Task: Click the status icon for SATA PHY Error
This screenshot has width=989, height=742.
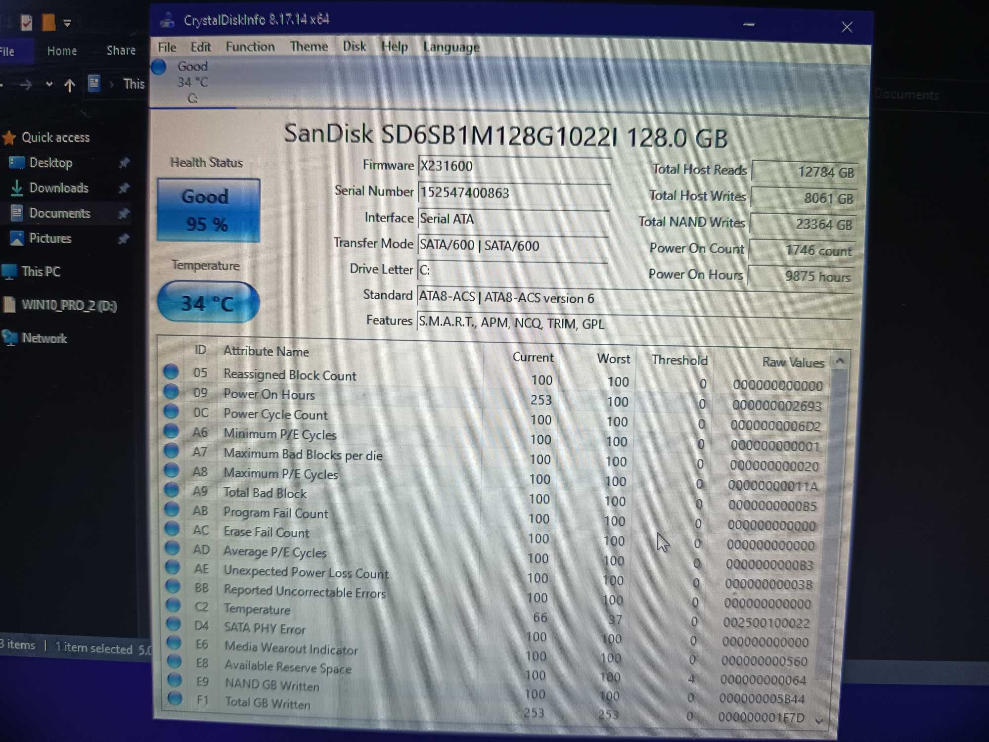Action: [173, 624]
